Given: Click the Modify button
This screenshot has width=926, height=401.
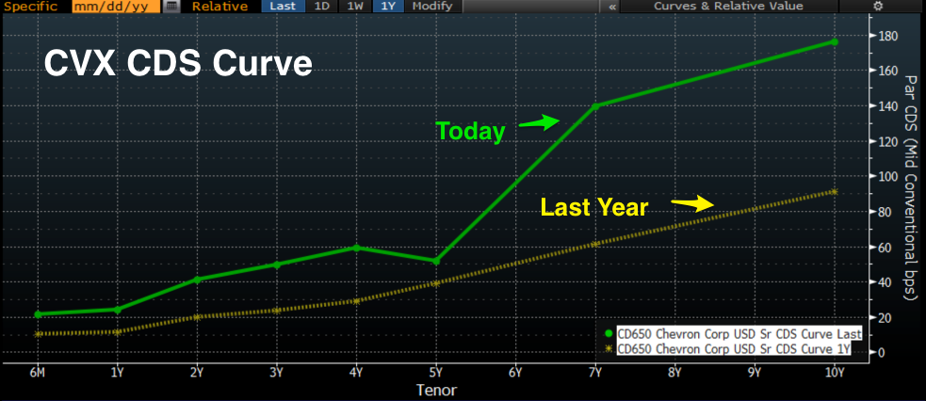Looking at the screenshot, I should (x=433, y=7).
